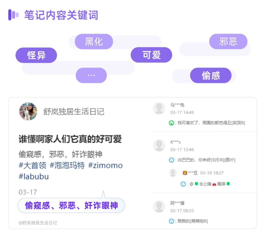Click the purple logo beside 笔记内容关键词

pos(13,15)
